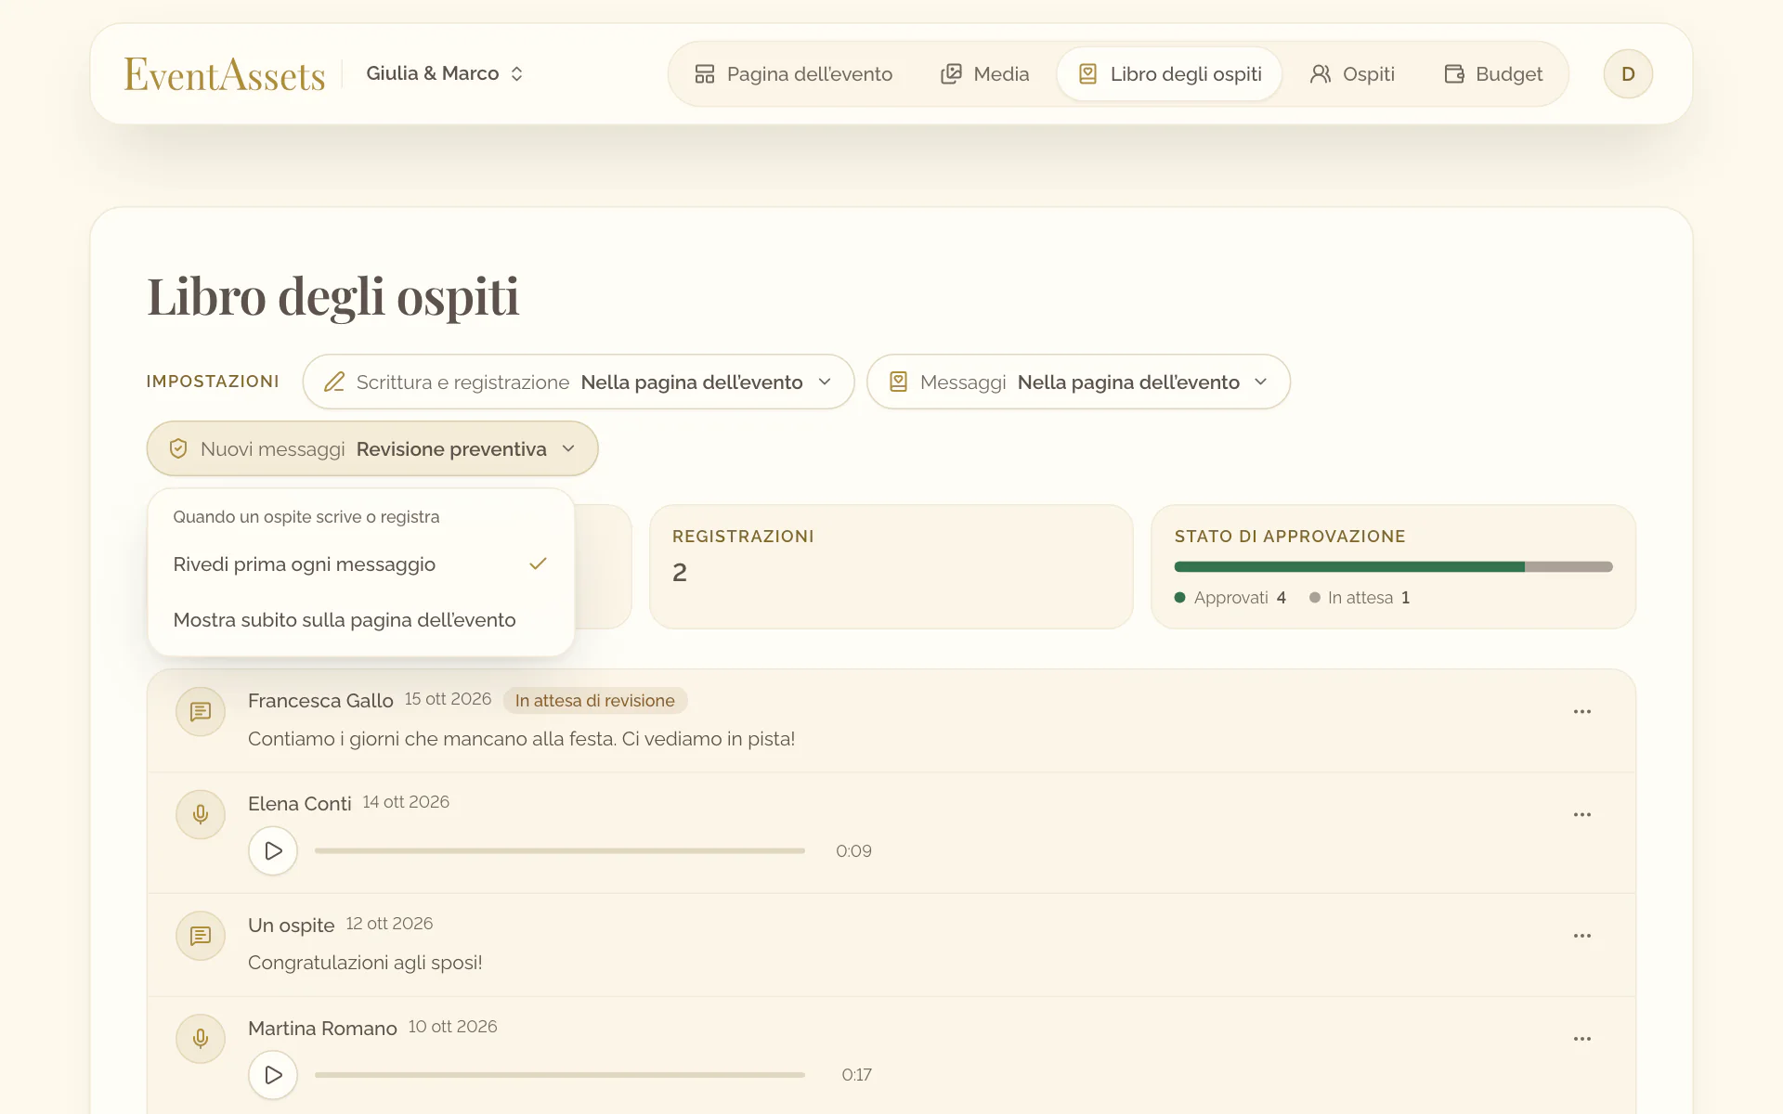
Task: Expand the Messaggi visibility dropdown
Action: (1078, 382)
